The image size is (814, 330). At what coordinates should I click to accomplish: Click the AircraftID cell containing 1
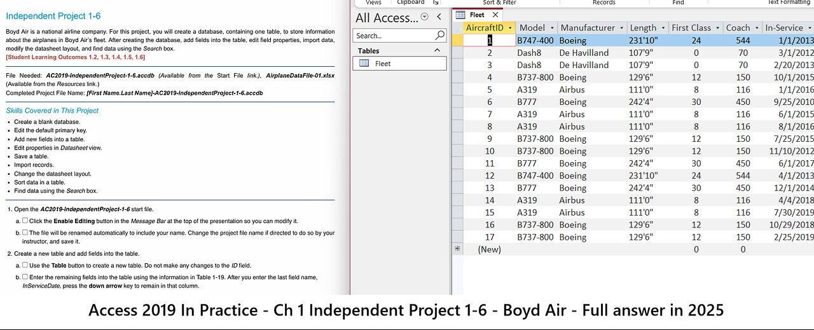[x=489, y=40]
